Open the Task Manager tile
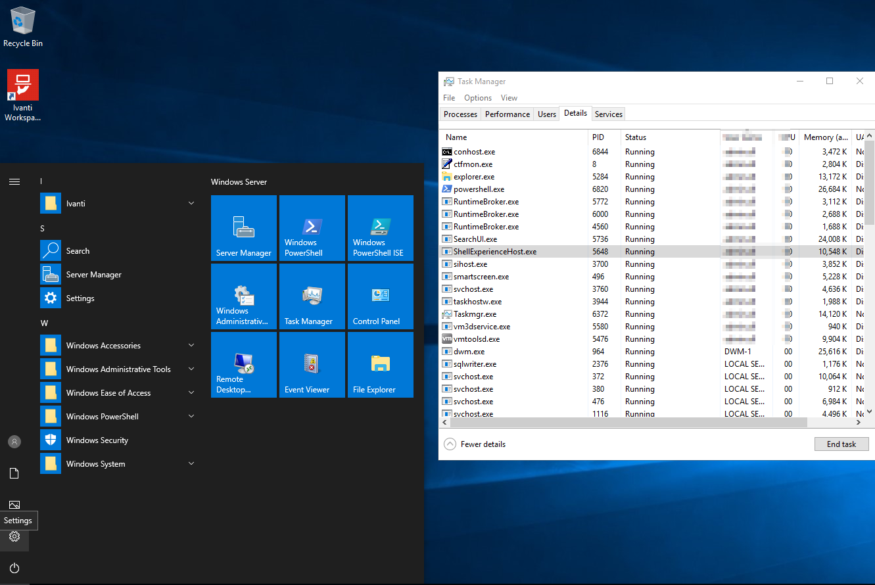Image resolution: width=875 pixels, height=585 pixels. (x=312, y=296)
